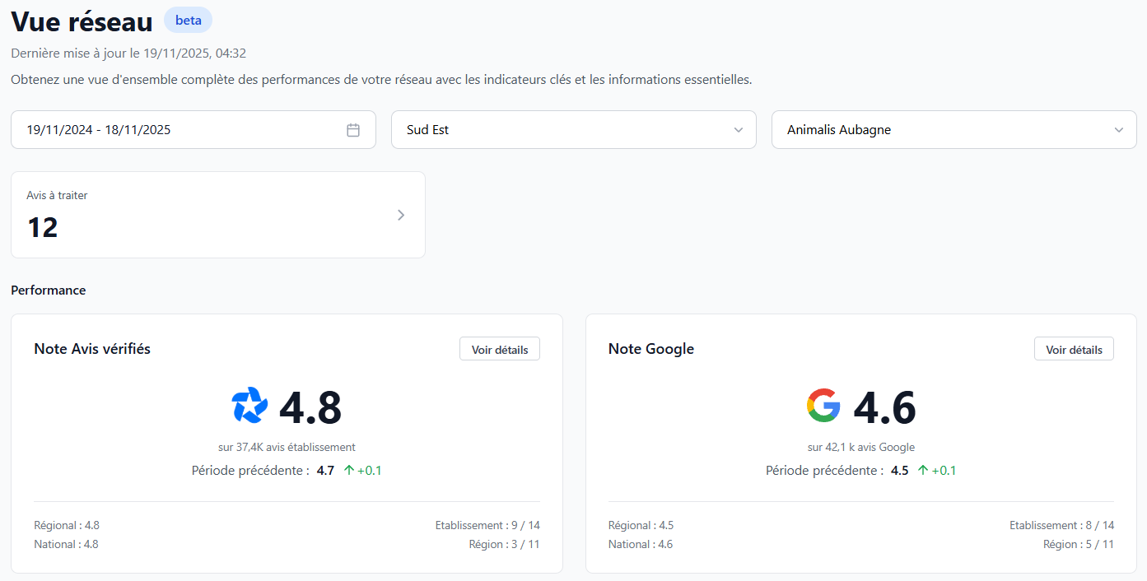Click the calendar icon in date field
The width and height of the screenshot is (1147, 581).
tap(353, 130)
